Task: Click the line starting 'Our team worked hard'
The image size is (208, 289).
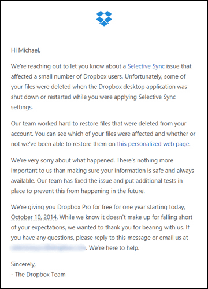Action: click(x=98, y=124)
